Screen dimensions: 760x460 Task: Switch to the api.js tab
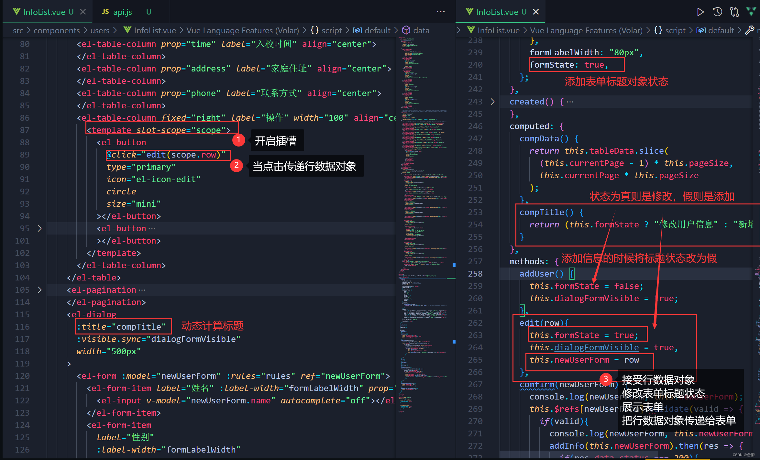(122, 12)
